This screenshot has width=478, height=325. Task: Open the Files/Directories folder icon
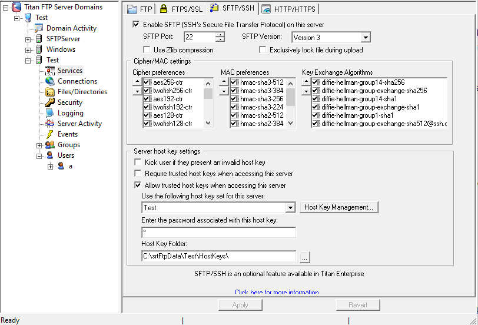(50, 92)
